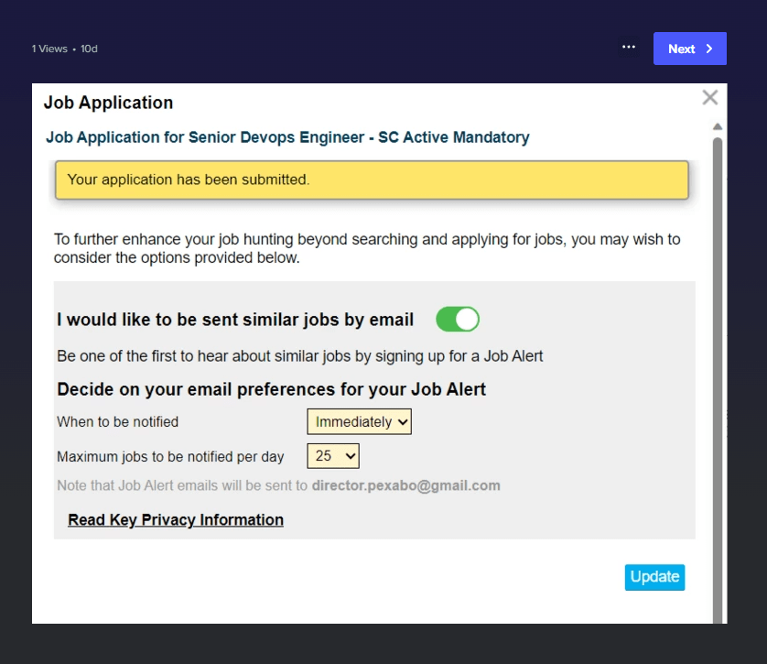767x664 pixels.
Task: Click the scrollbar up arrow in dialog
Action: [718, 126]
